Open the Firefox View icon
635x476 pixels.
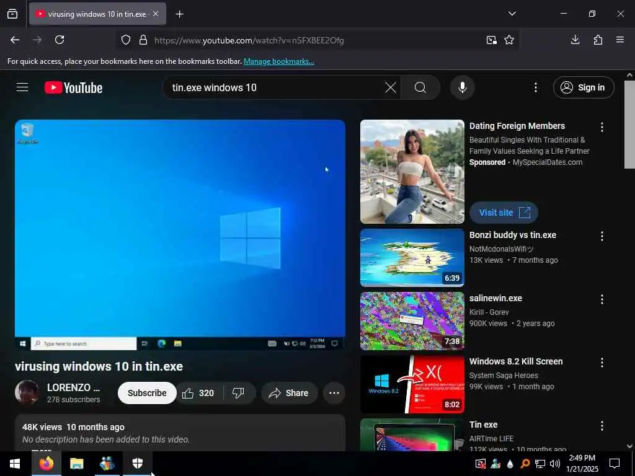pyautogui.click(x=12, y=14)
